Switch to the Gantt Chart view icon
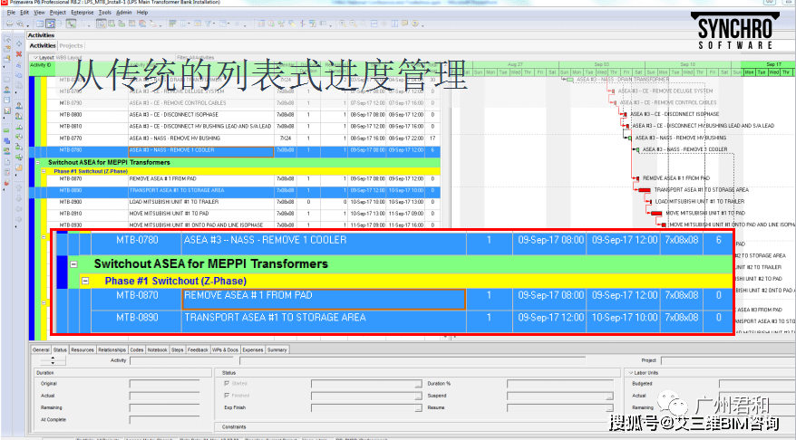 50,24
